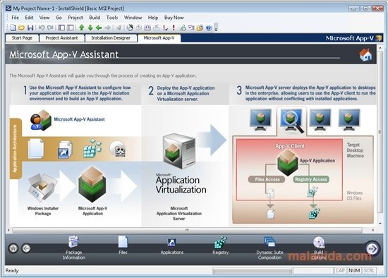Click Buy Now in menu bar
Image resolution: width=388 pixels, height=278 pixels.
point(174,18)
